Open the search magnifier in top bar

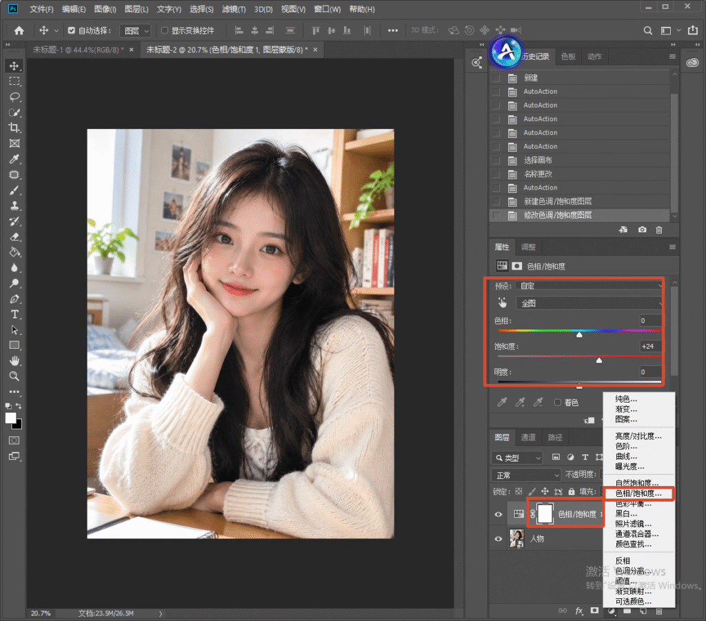pyautogui.click(x=647, y=30)
